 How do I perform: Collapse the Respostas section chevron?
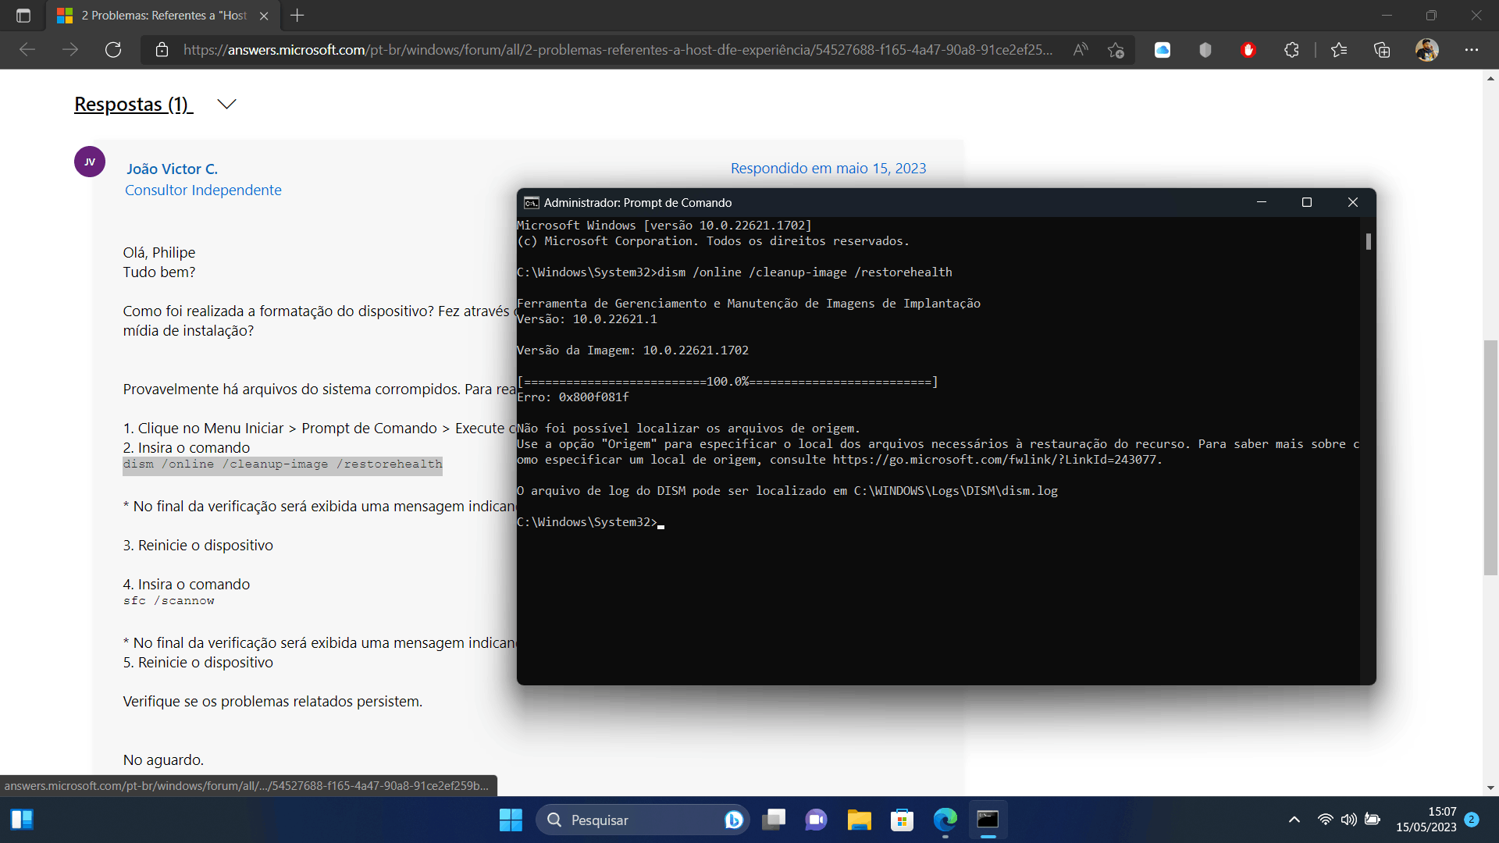[x=226, y=104]
